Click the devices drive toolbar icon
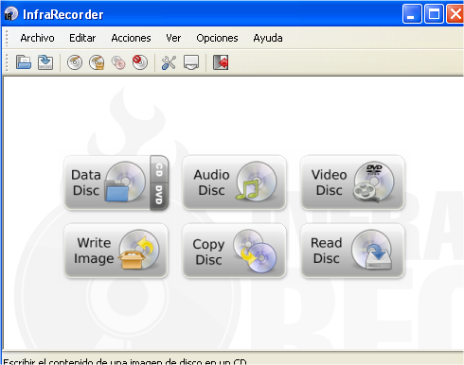 [191, 62]
